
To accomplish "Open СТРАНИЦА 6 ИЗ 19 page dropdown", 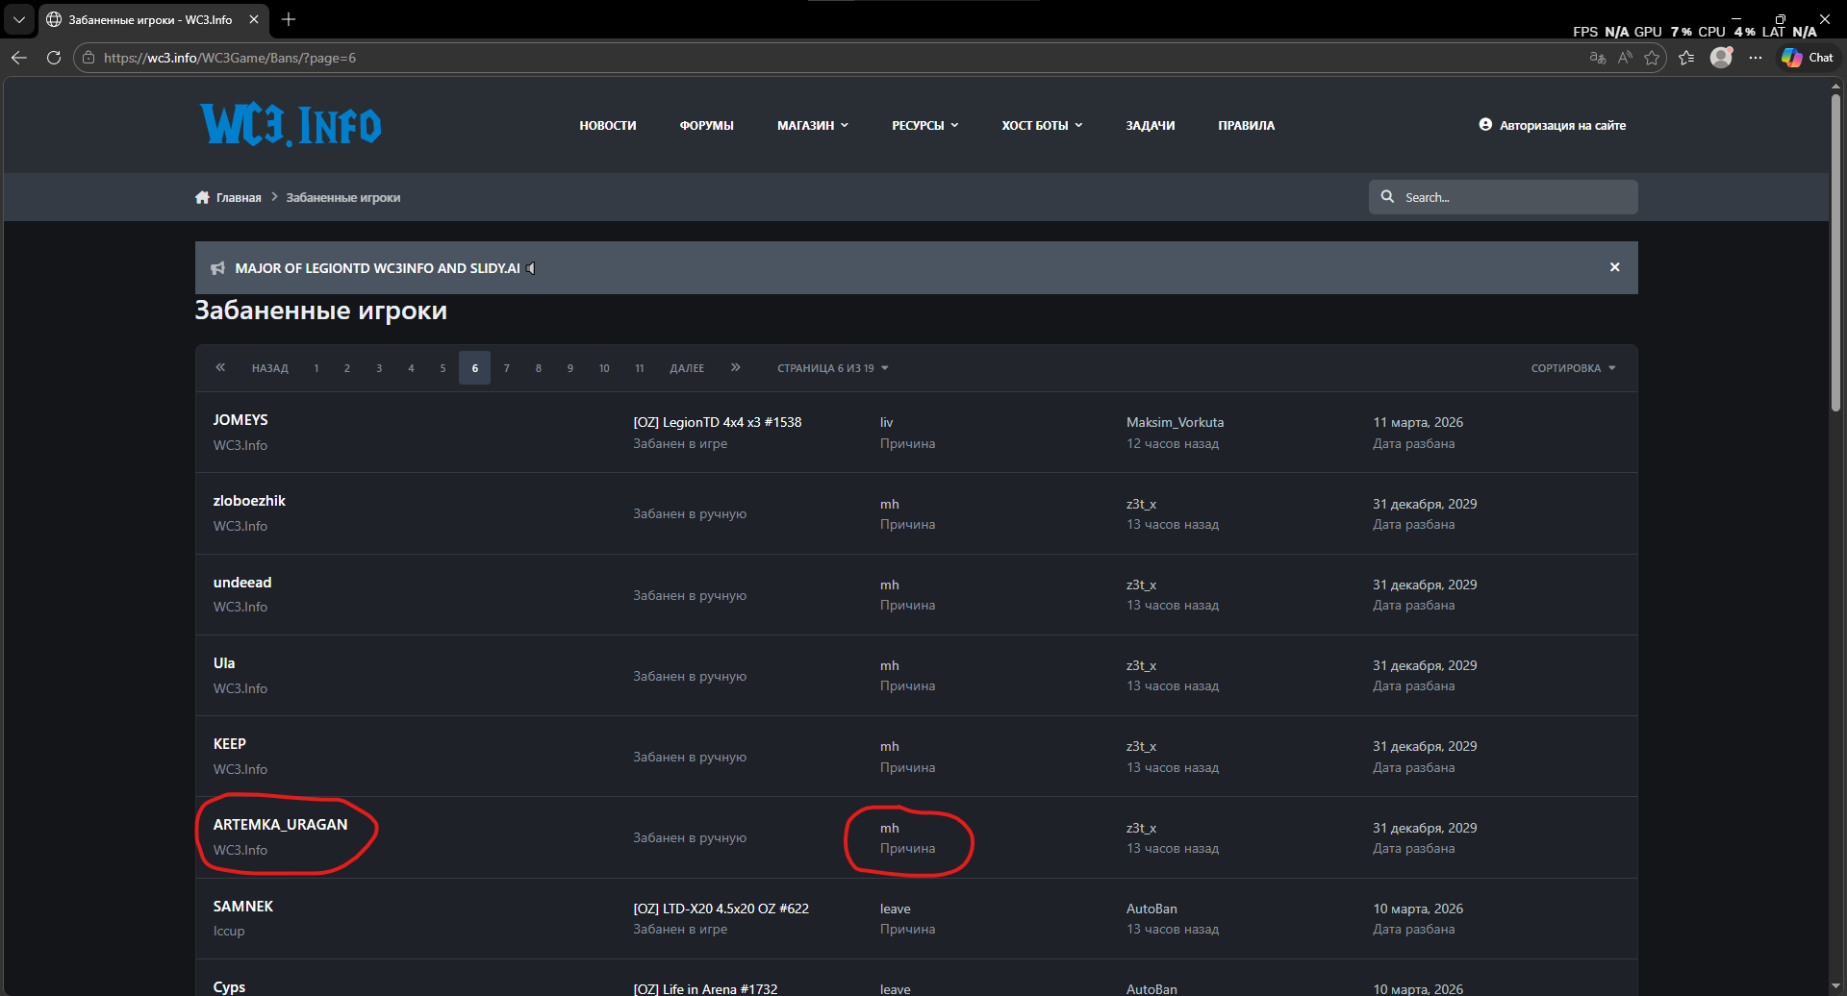I will tap(833, 368).
